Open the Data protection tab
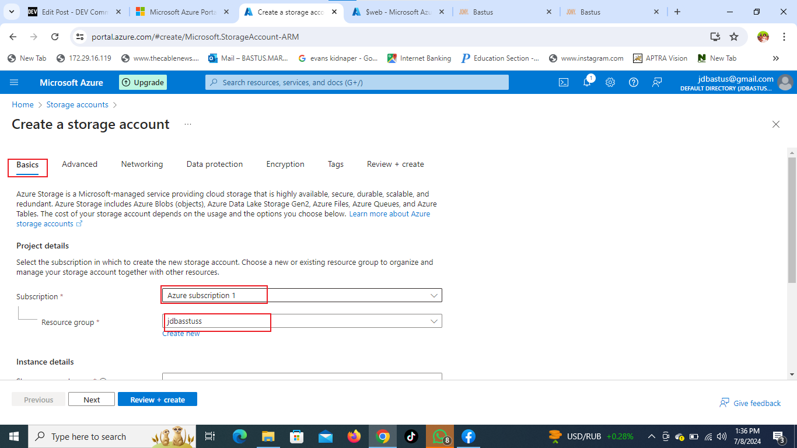Screen dimensions: 797x448 215,164
